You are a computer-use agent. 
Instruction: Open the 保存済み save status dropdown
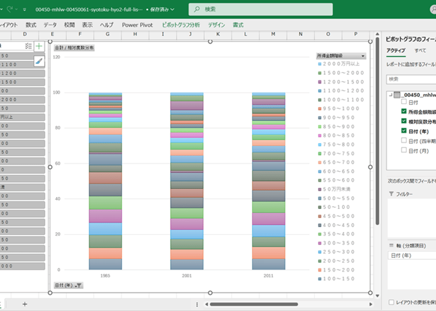tap(162, 9)
